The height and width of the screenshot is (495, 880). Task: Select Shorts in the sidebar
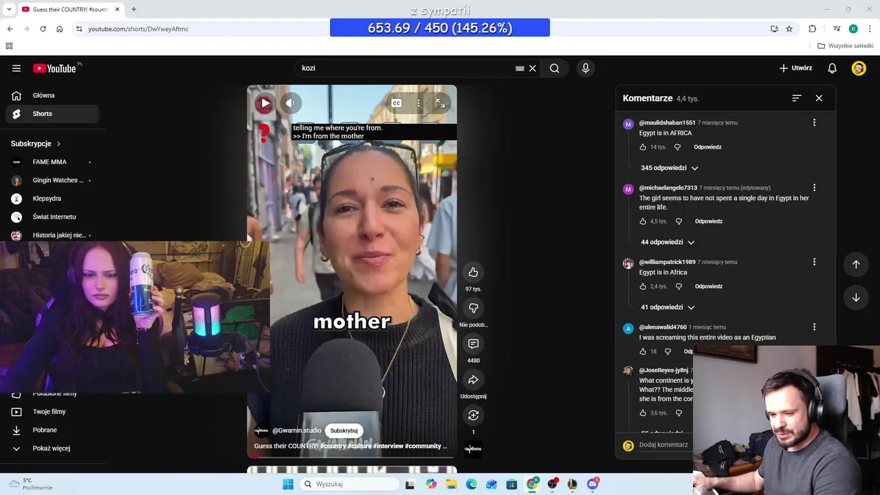pos(52,113)
